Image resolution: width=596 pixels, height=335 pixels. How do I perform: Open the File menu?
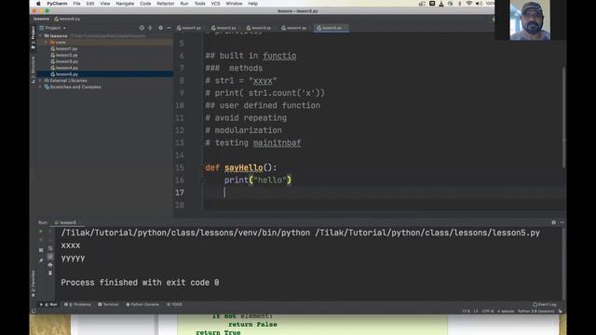coord(76,4)
